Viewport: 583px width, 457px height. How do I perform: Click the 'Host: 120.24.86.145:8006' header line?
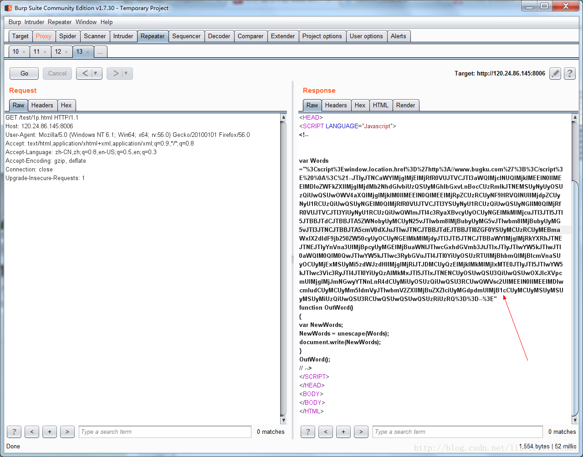point(39,126)
